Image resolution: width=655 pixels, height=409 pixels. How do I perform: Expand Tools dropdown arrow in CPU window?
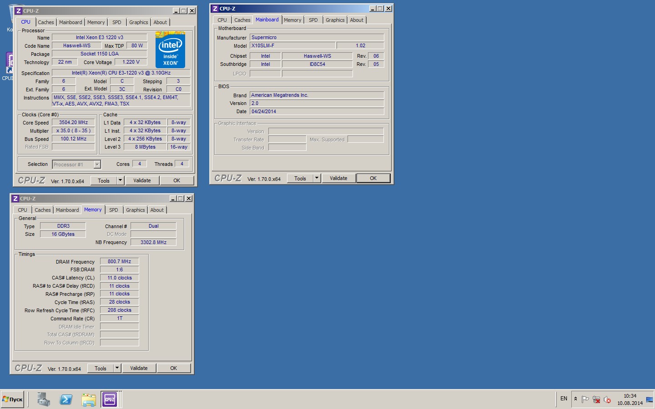pyautogui.click(x=120, y=180)
